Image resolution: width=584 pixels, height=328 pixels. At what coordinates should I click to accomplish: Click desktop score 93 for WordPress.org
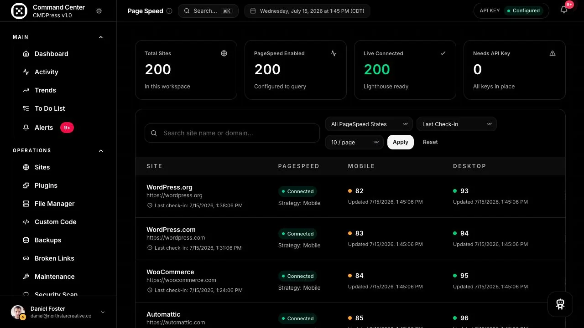tap(464, 191)
